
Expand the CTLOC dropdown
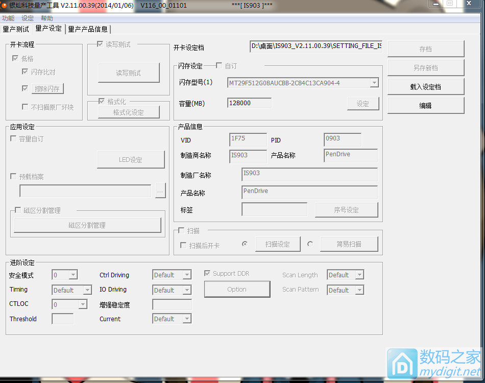click(83, 304)
